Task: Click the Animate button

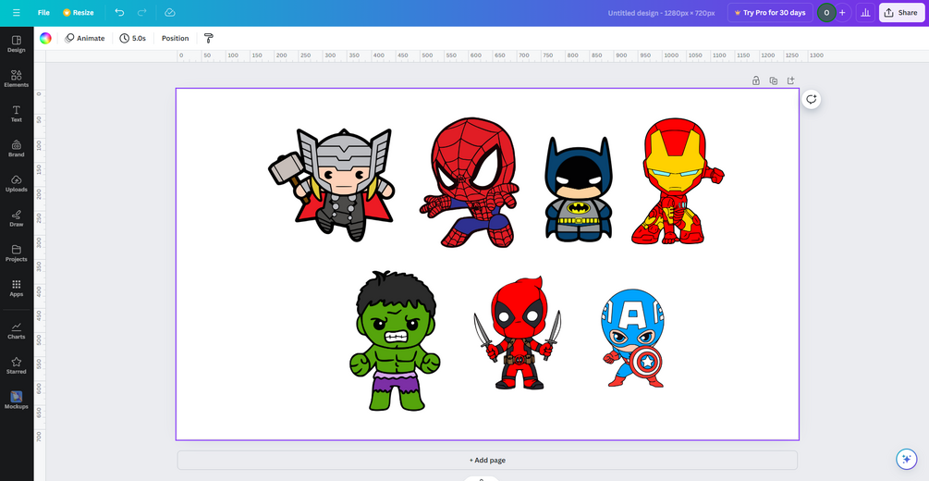Action: tap(85, 38)
